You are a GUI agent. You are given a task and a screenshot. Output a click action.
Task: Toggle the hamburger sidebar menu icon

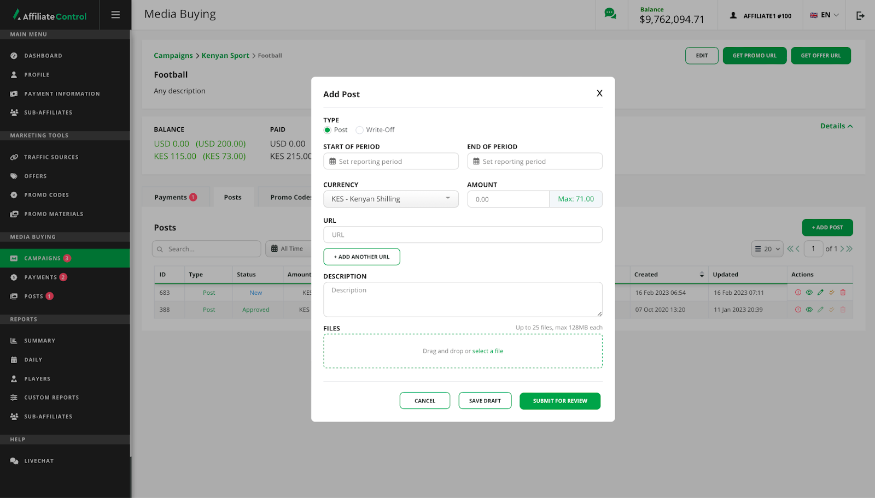[x=115, y=15]
